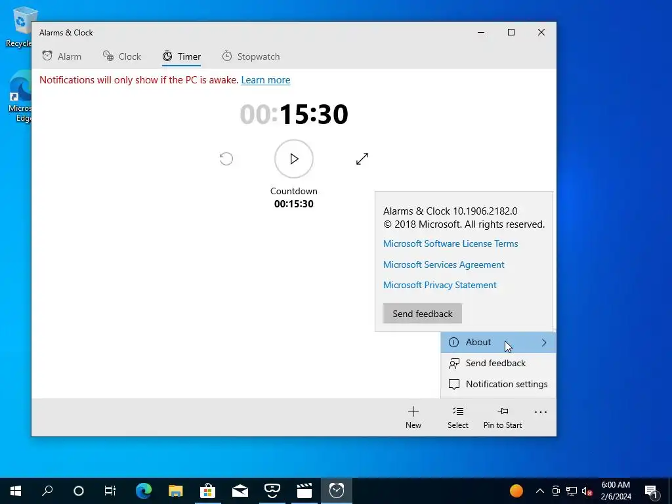The image size is (672, 504).
Task: Open taskbar Search
Action: (47, 491)
